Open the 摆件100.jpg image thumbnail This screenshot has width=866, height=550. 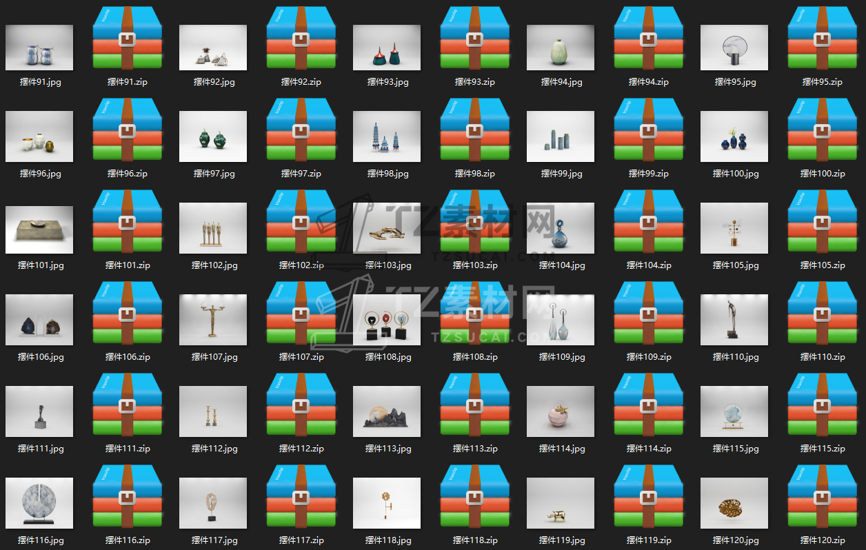pyautogui.click(x=734, y=136)
